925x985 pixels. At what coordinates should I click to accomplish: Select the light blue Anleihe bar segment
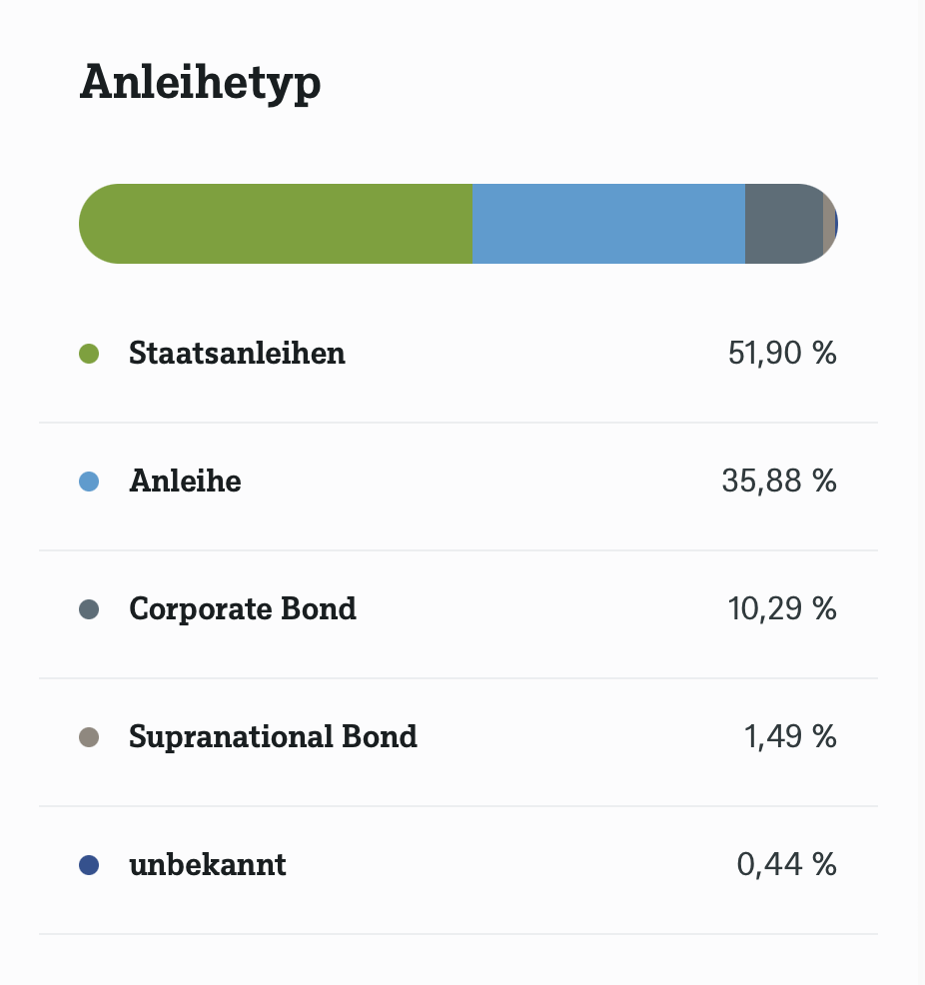608,224
